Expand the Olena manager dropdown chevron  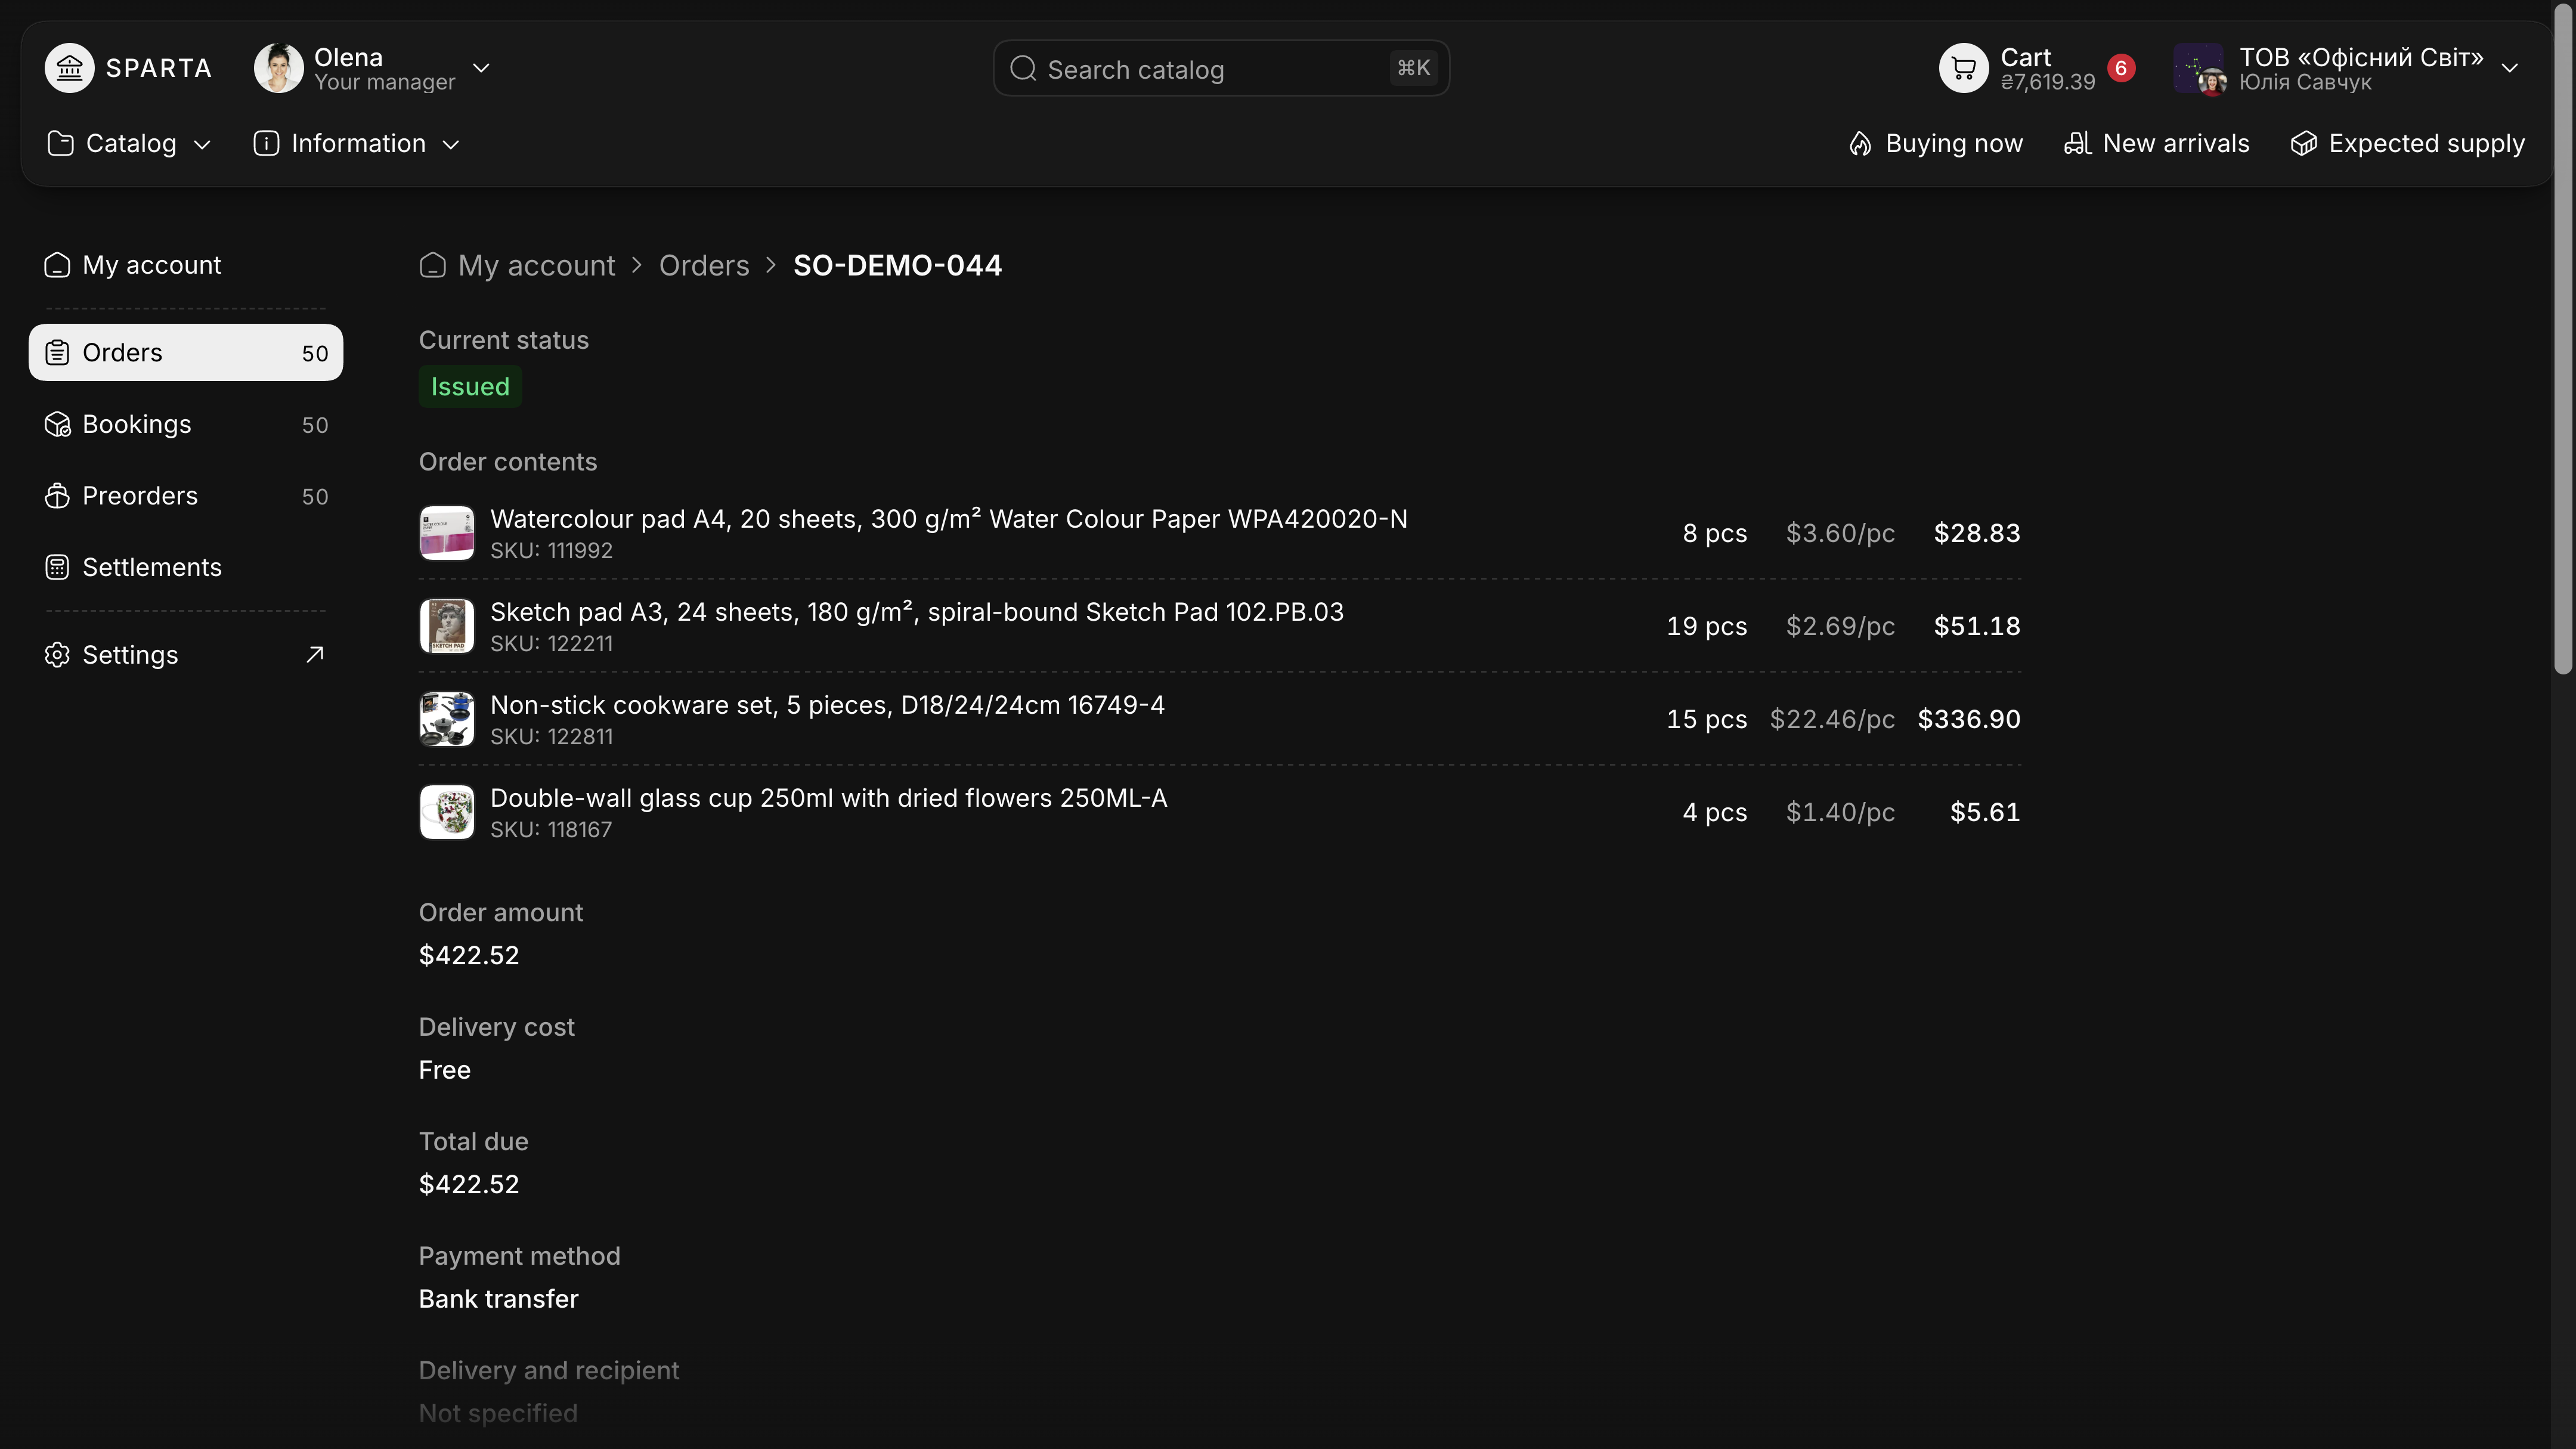coord(481,68)
